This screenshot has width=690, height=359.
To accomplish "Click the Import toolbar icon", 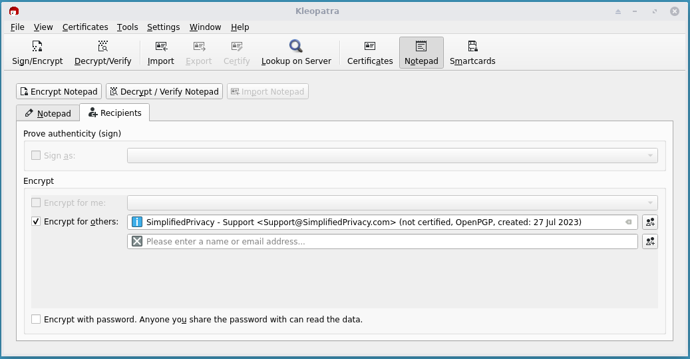I will tap(160, 53).
